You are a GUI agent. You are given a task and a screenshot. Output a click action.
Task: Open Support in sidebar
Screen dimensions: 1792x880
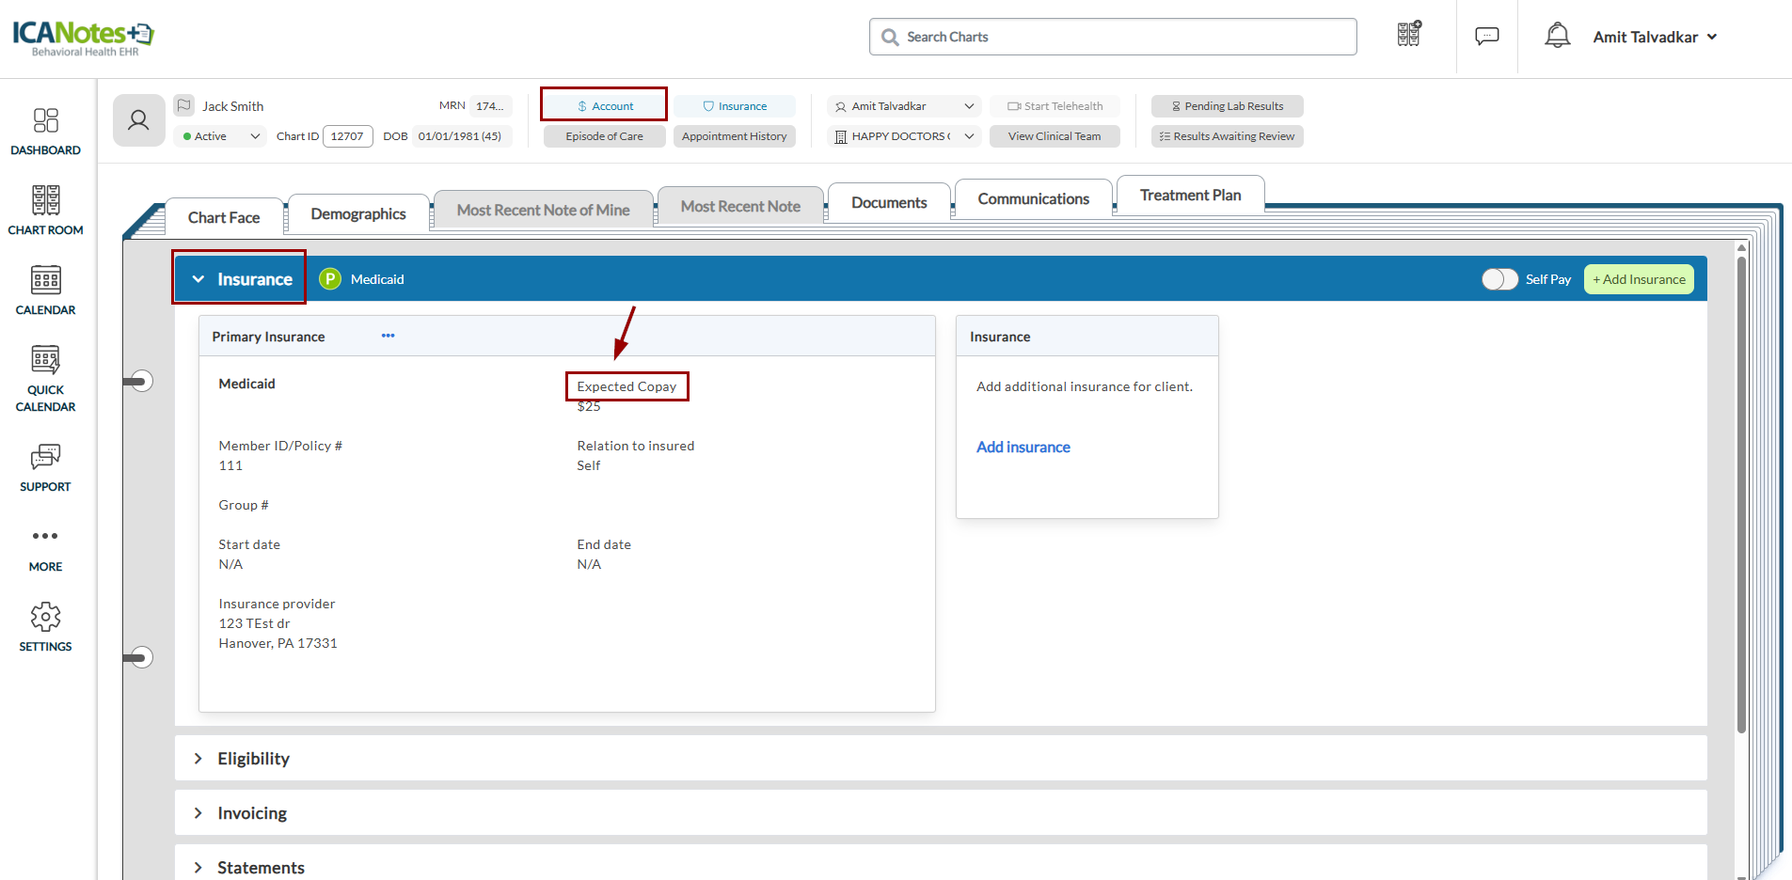point(45,467)
